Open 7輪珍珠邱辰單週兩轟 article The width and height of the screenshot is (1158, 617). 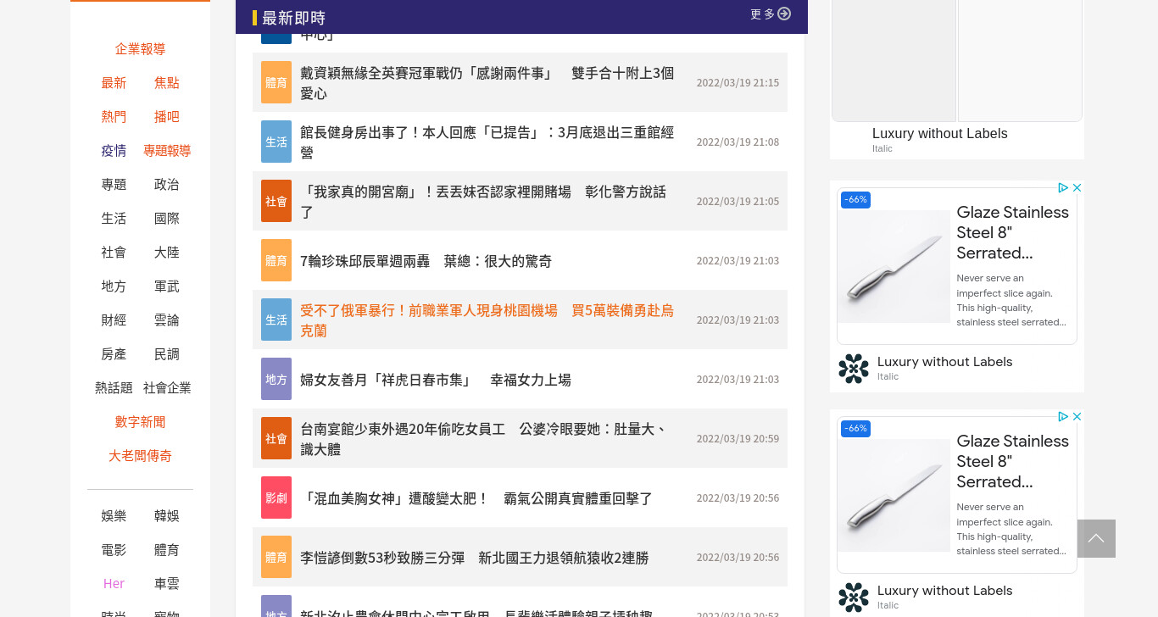[x=426, y=261]
